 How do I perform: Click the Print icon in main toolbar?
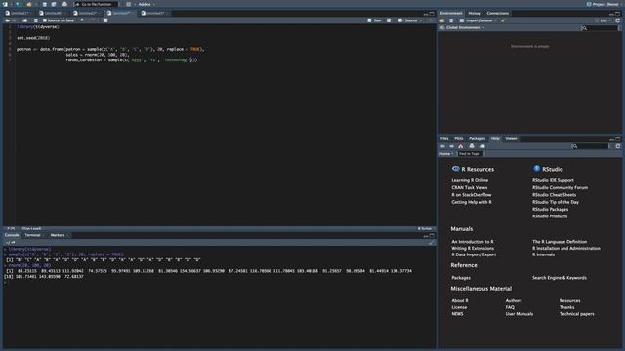(64, 4)
